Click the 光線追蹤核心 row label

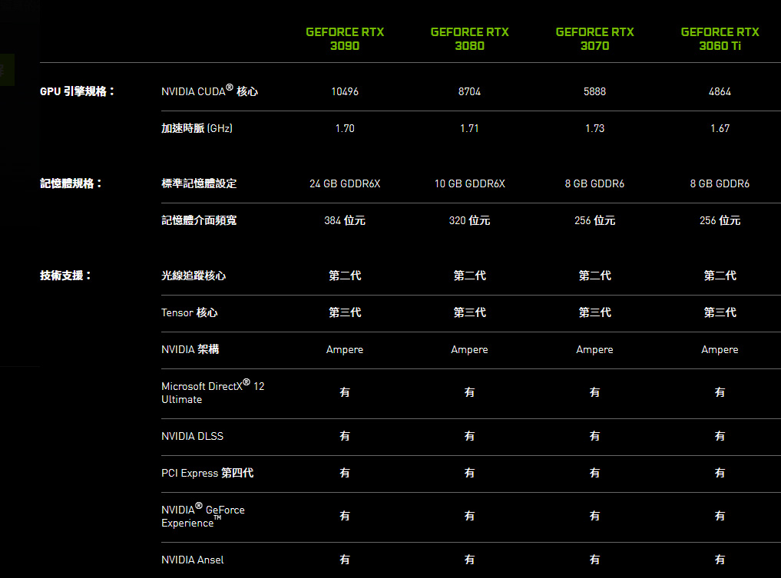tap(194, 276)
